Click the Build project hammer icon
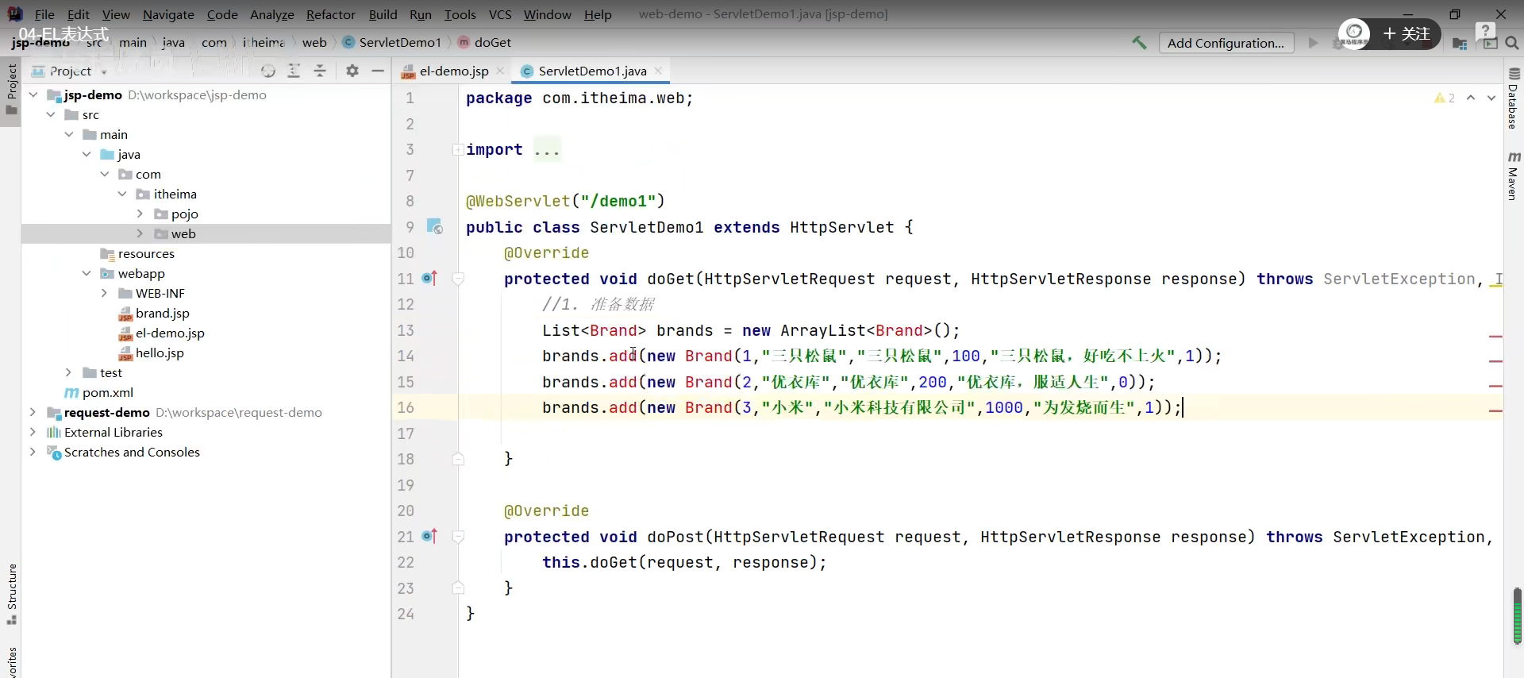 click(x=1139, y=43)
